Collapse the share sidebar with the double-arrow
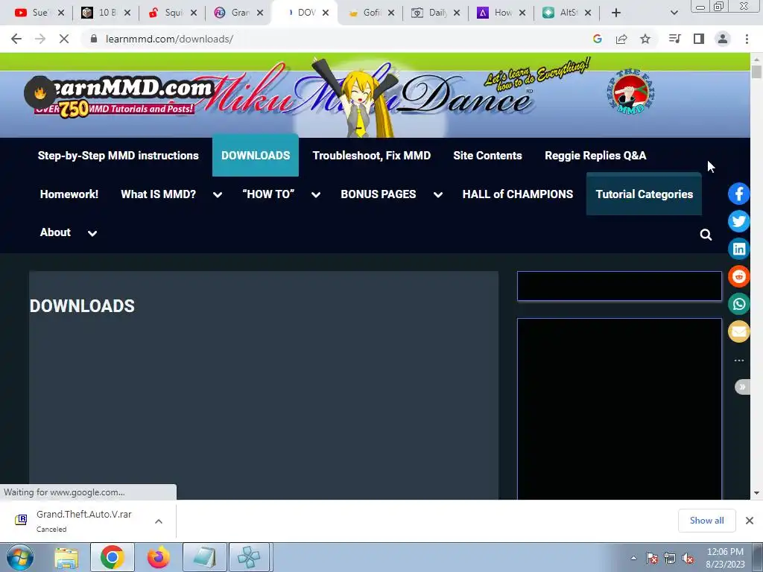This screenshot has width=763, height=572. point(742,387)
